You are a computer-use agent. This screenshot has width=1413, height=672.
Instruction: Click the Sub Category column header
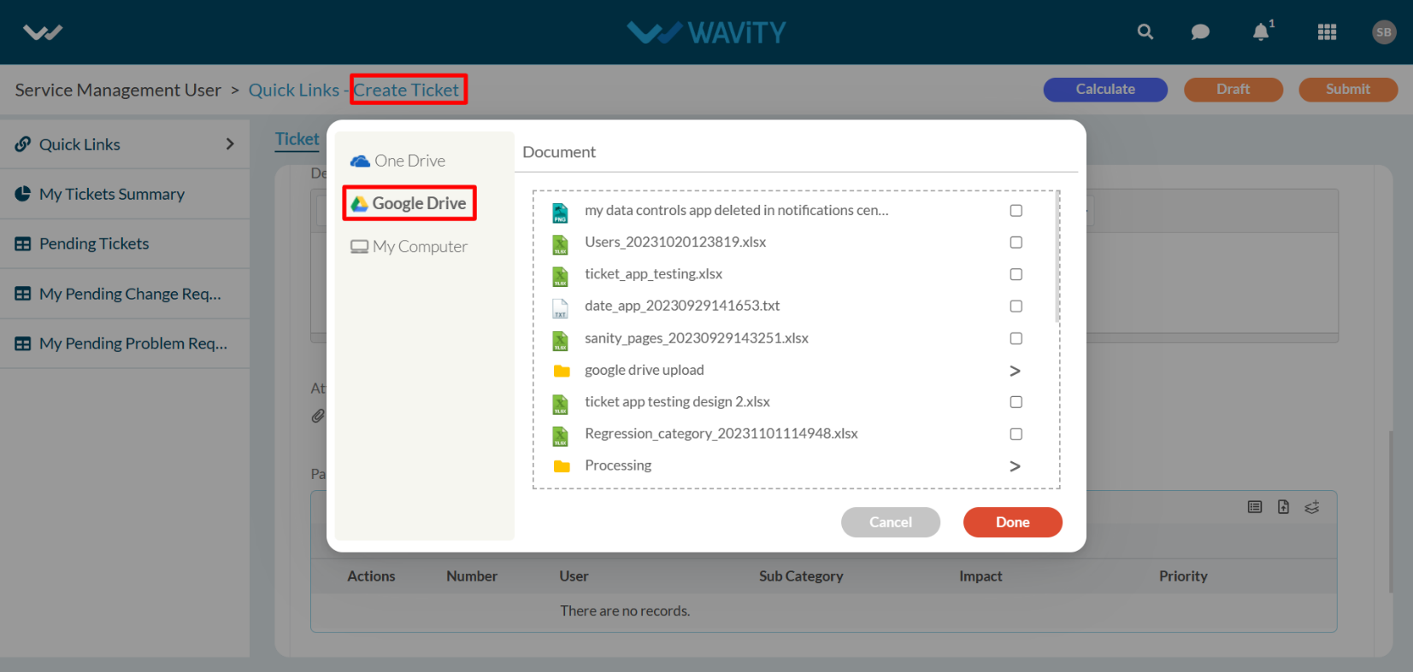click(801, 576)
